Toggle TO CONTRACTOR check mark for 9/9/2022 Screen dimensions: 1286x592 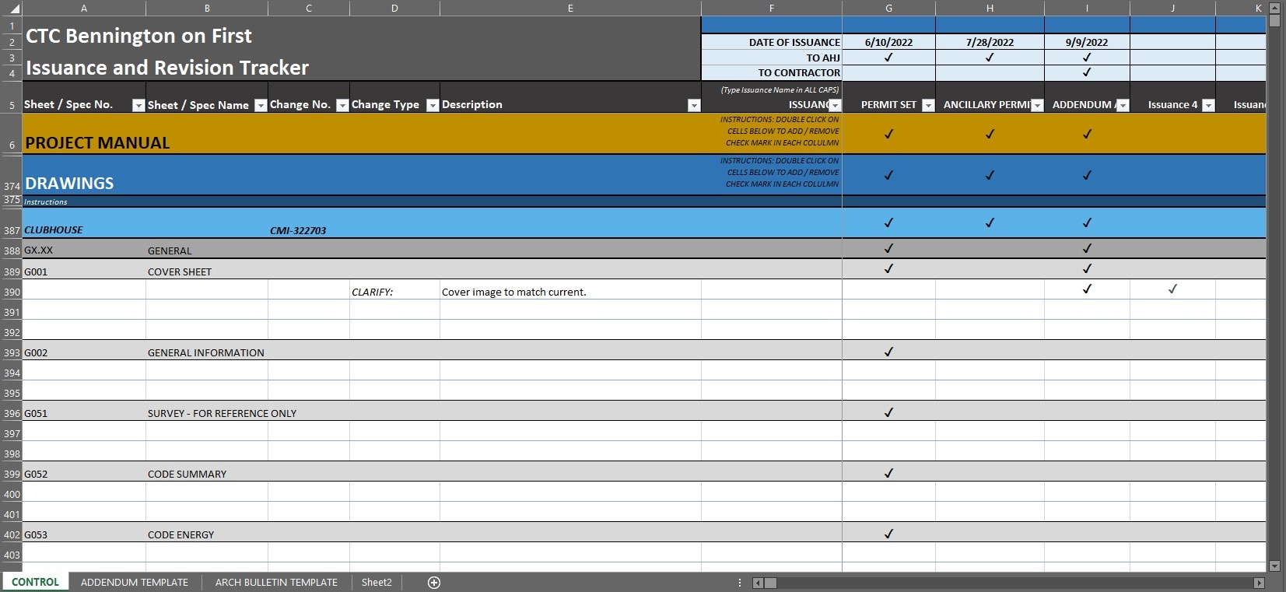pos(1087,72)
